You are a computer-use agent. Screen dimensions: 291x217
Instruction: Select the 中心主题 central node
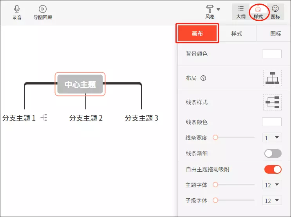[80, 84]
